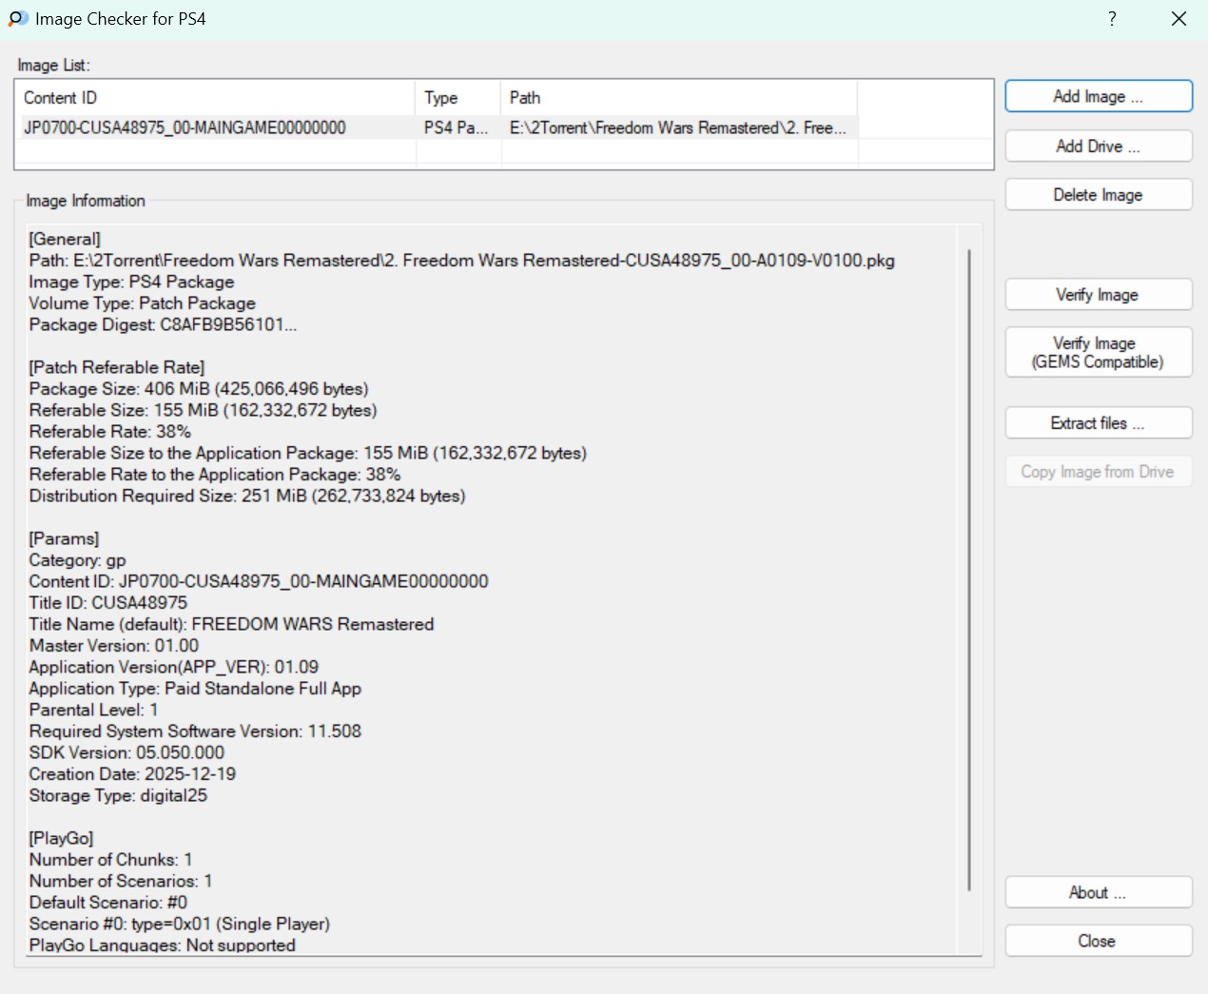The height and width of the screenshot is (994, 1208).
Task: Click the 'Referable Rate: 38%' line
Action: pos(110,431)
